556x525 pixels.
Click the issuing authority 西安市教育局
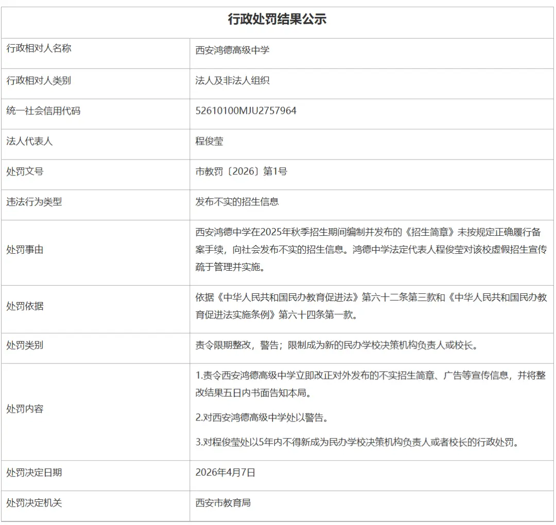(x=223, y=503)
